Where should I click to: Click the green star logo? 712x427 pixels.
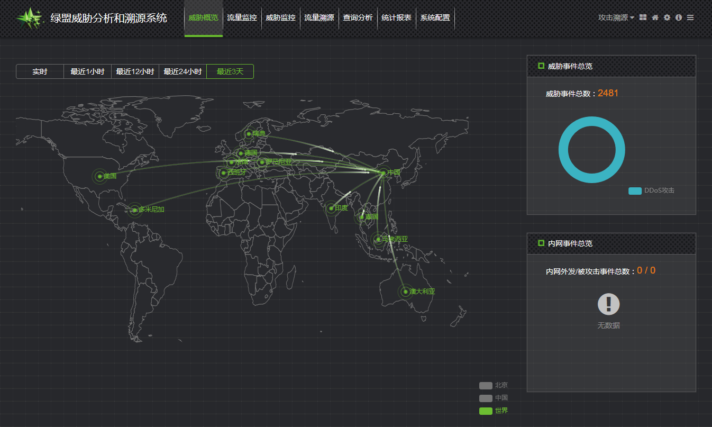coord(29,19)
